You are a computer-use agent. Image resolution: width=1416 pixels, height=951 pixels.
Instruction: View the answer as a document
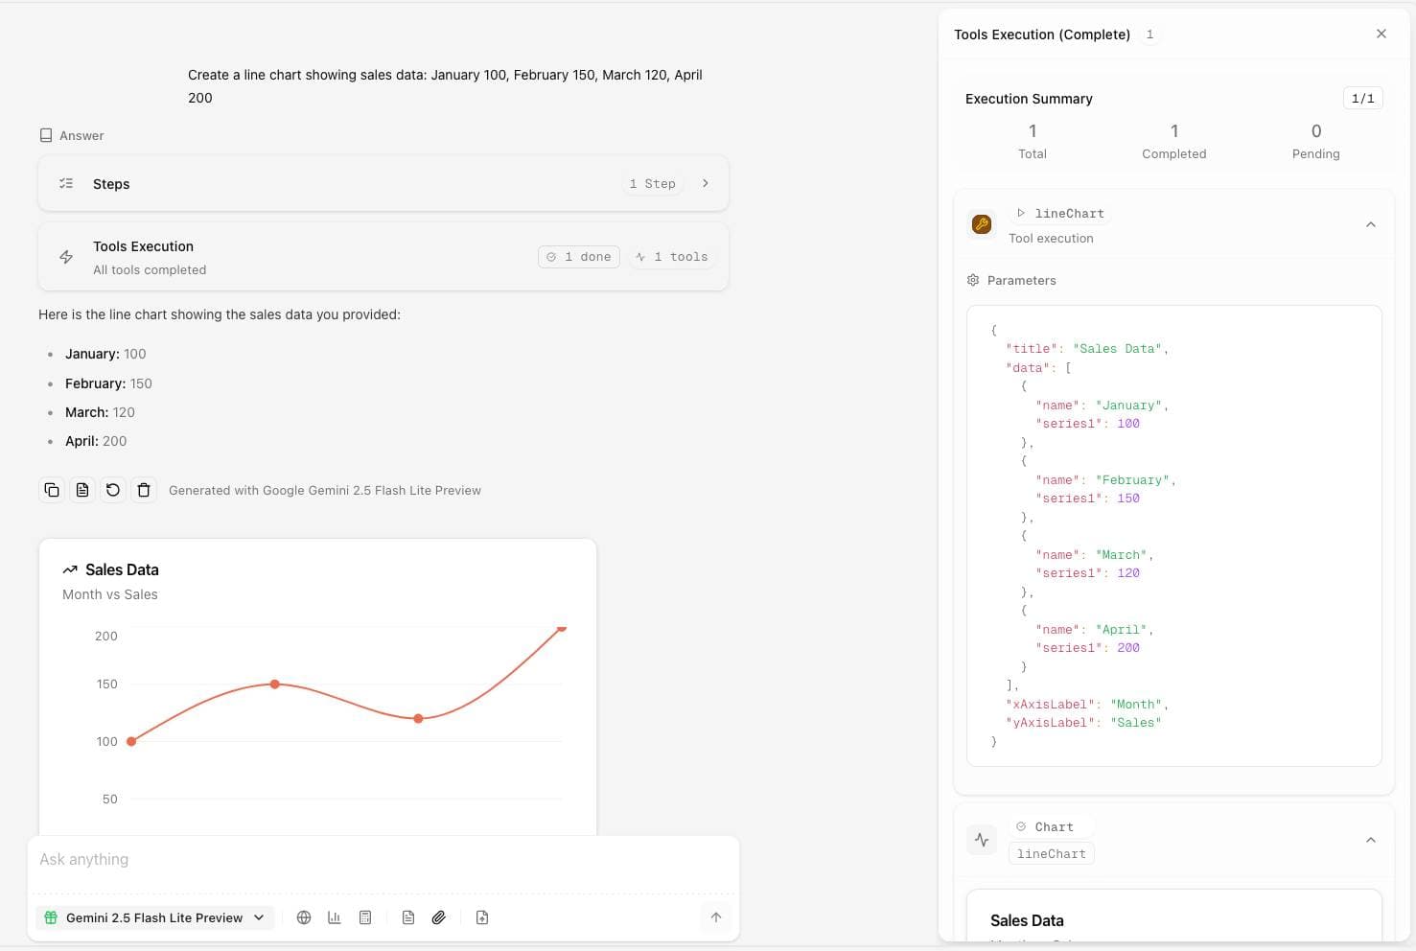coord(82,490)
